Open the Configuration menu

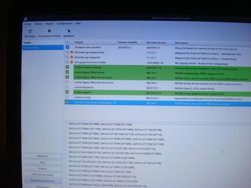click(x=64, y=24)
